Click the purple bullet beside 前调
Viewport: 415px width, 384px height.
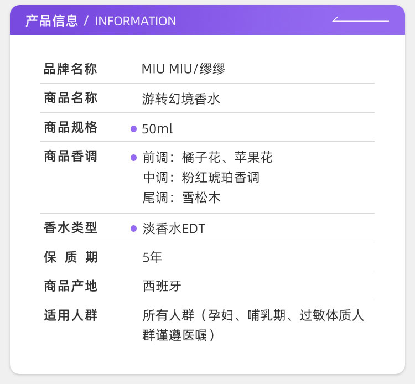pos(133,158)
